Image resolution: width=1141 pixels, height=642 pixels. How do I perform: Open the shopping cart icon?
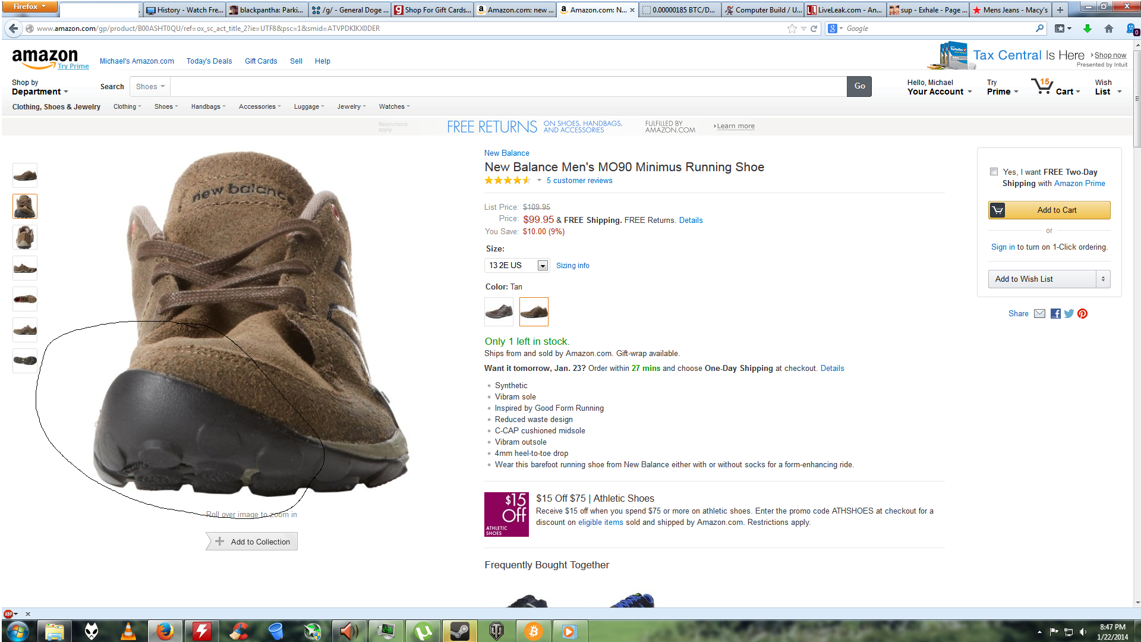point(1042,87)
